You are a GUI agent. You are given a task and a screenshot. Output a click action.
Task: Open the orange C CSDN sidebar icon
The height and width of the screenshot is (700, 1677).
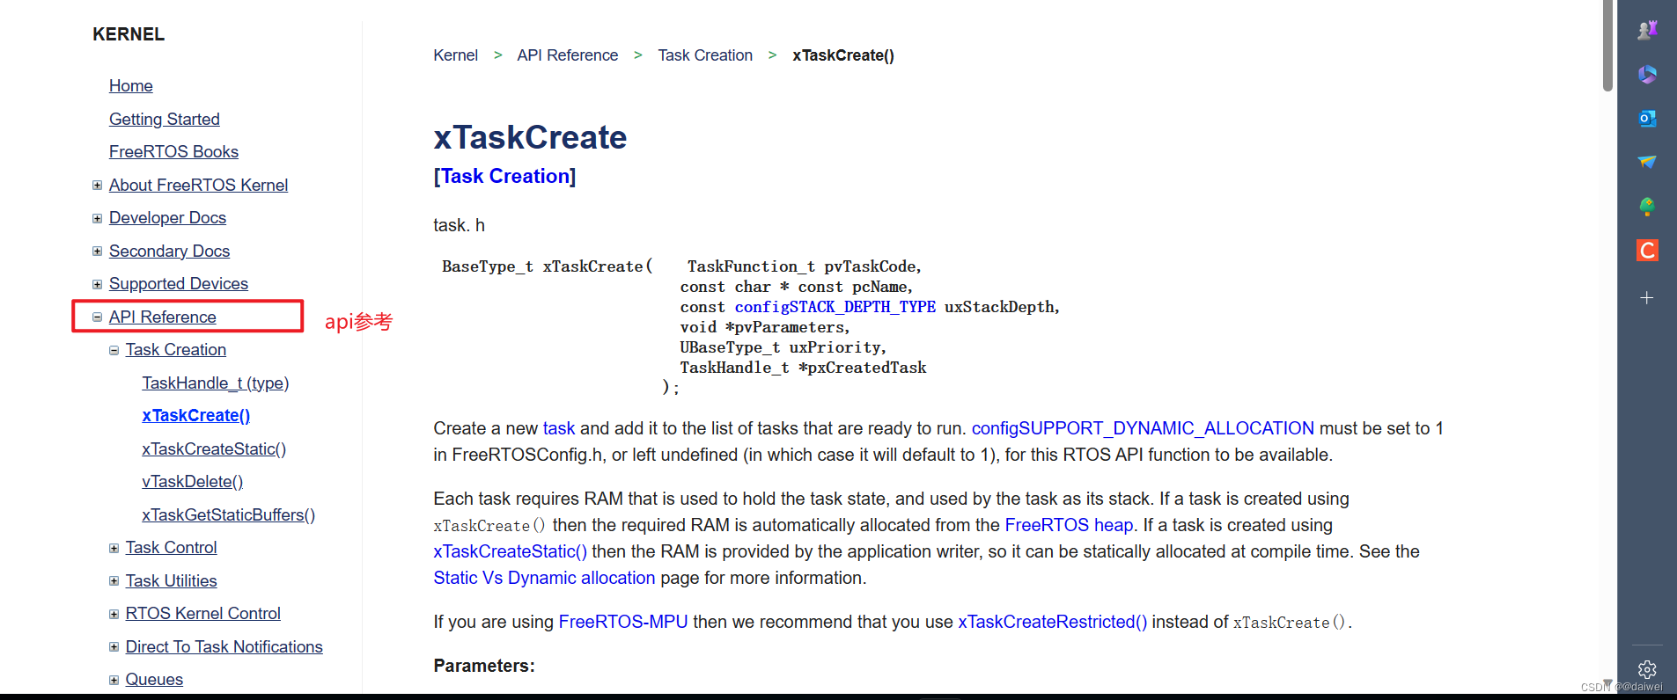1647,251
